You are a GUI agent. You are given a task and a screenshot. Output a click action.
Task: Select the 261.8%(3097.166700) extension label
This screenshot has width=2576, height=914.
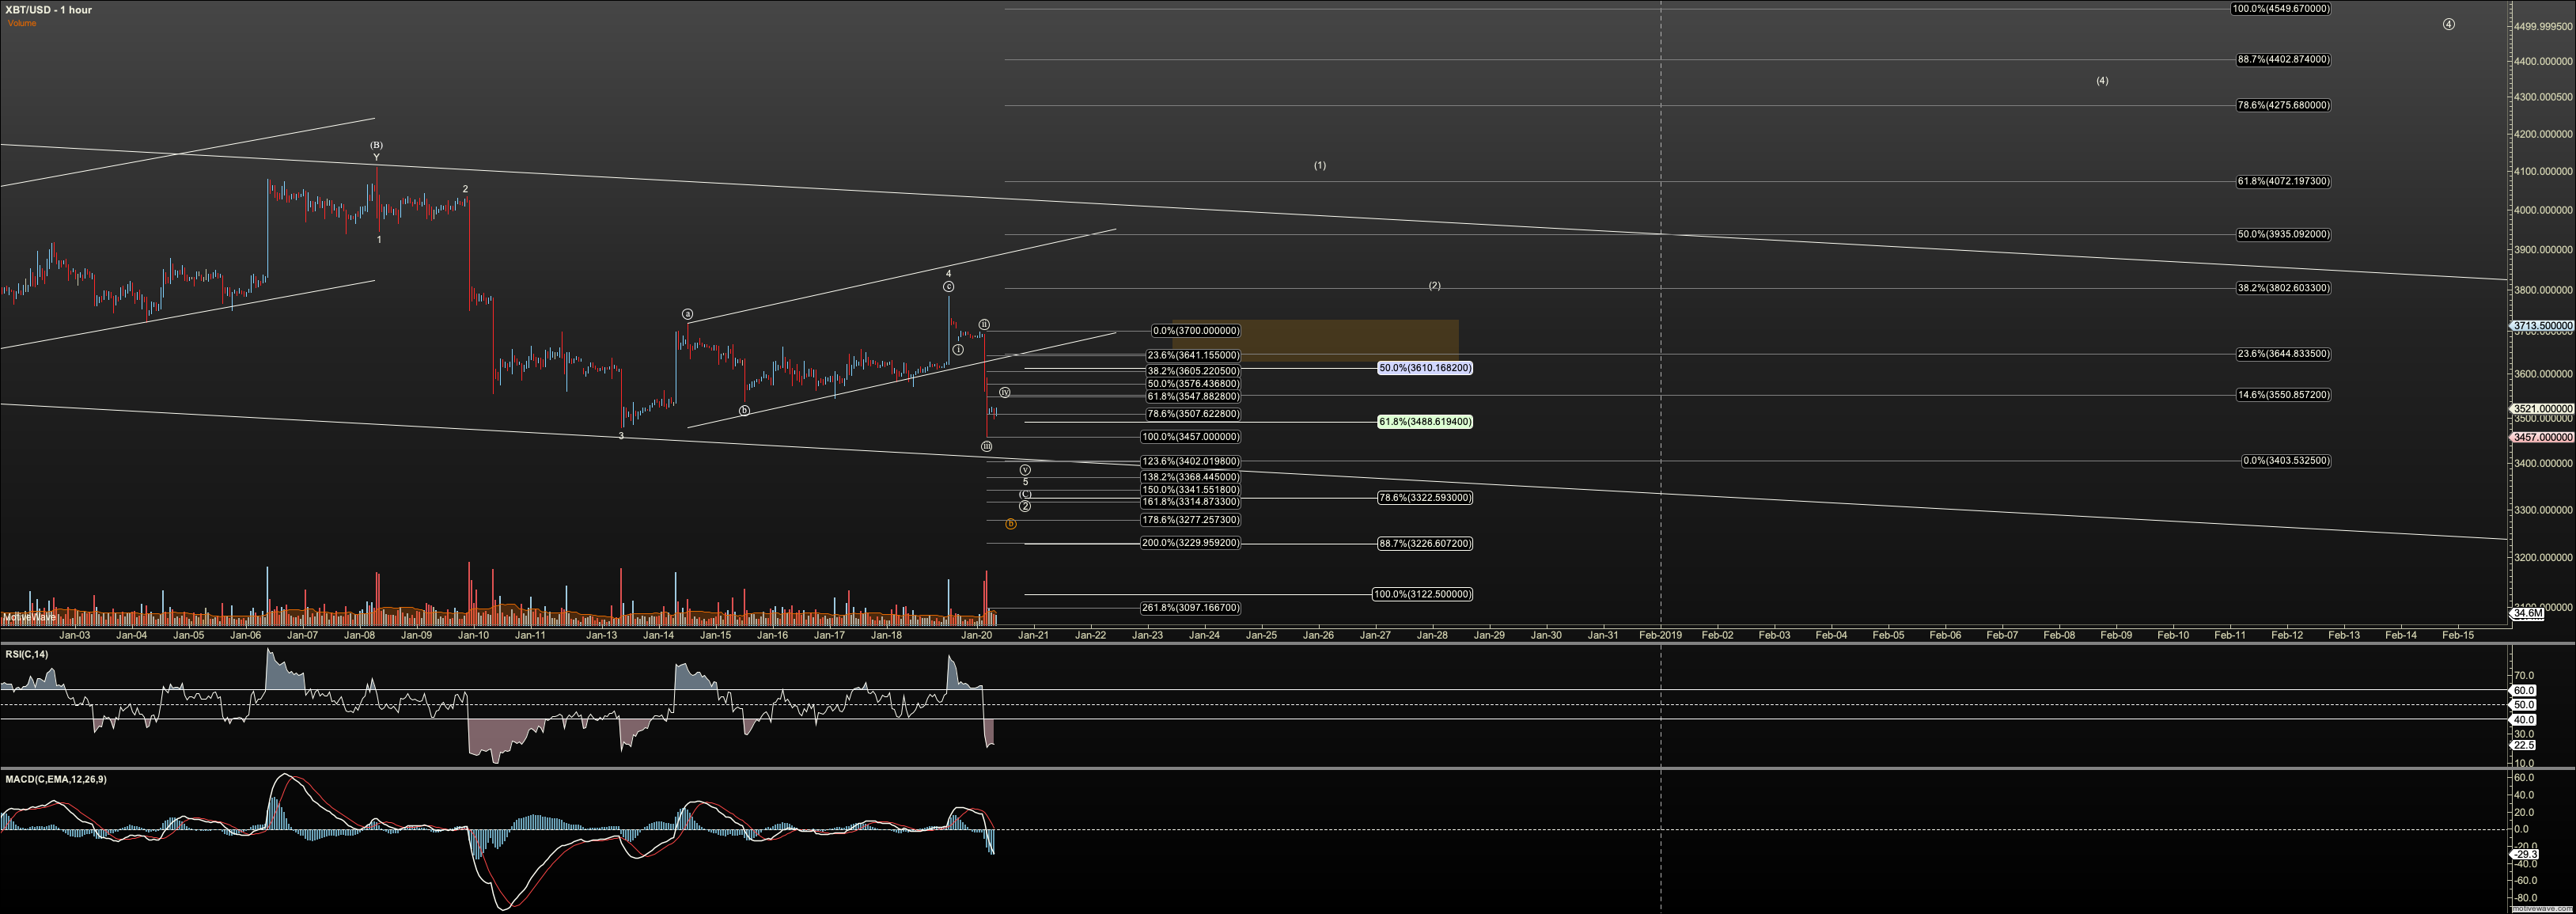click(1191, 608)
